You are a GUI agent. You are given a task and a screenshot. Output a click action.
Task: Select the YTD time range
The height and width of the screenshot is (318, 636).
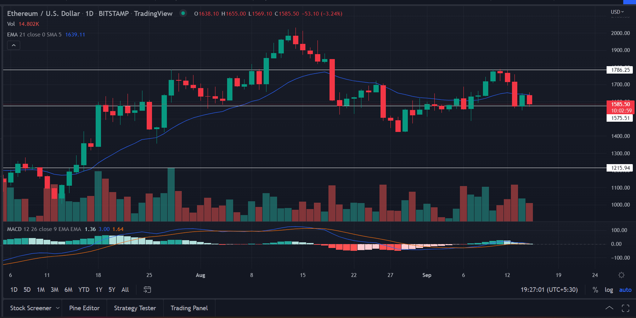[x=84, y=290]
